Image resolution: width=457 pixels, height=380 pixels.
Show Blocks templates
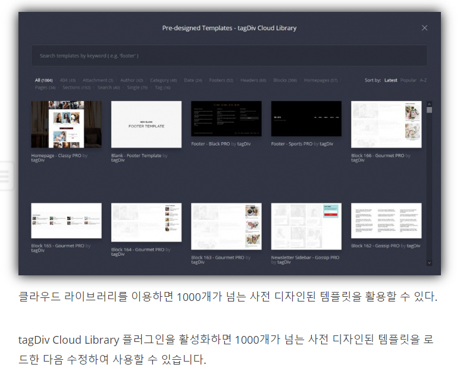click(x=285, y=80)
